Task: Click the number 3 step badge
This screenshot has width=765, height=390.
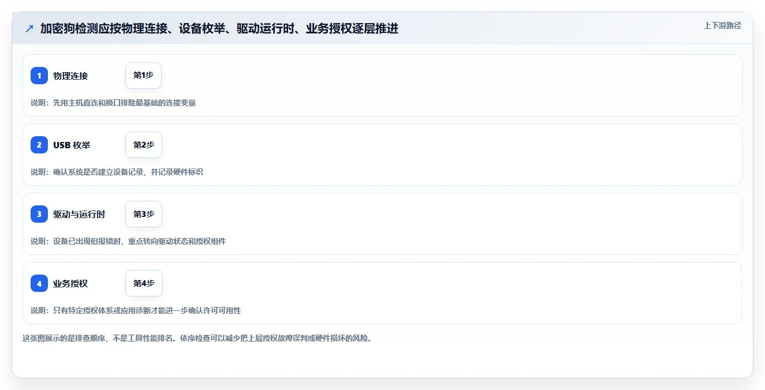Action: (39, 214)
